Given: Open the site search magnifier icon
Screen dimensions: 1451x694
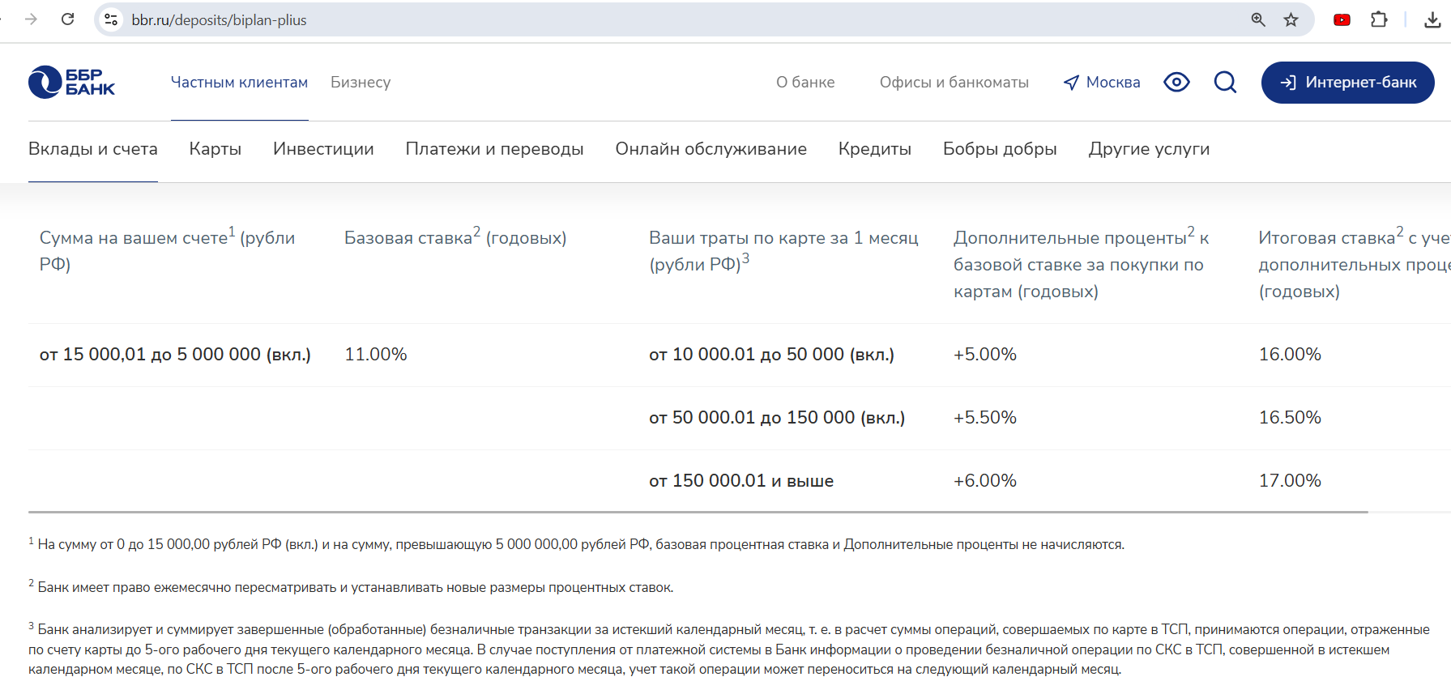Looking at the screenshot, I should [x=1225, y=82].
